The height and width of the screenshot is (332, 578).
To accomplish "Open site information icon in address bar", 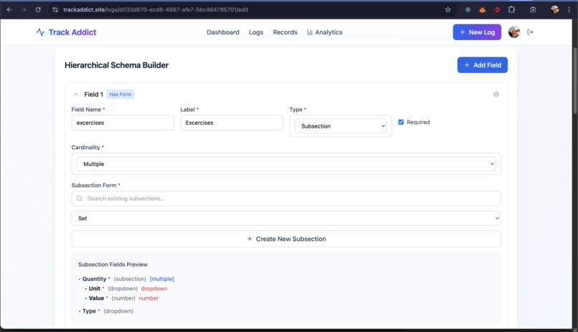I will (55, 9).
